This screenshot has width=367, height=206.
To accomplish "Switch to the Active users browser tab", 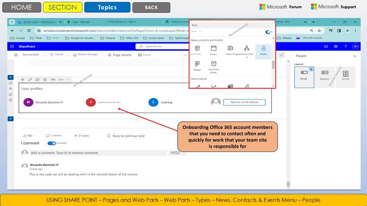I will click(39, 22).
